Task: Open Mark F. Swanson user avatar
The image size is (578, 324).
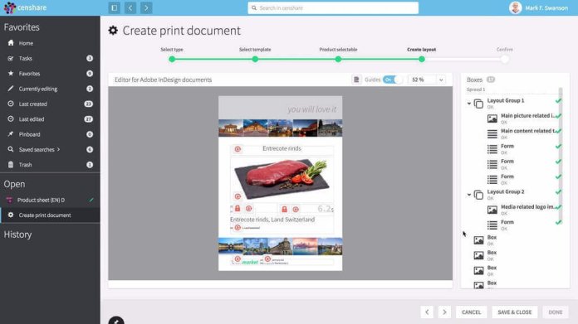Action: click(516, 7)
